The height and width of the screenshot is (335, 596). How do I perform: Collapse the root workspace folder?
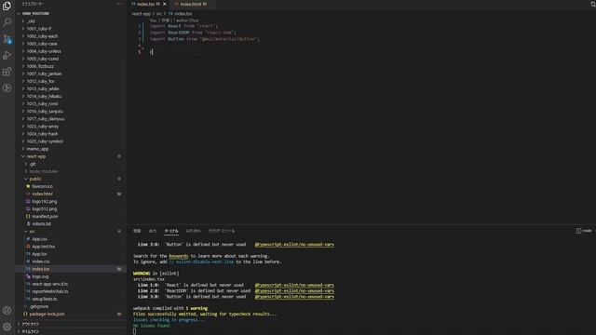(x=35, y=13)
